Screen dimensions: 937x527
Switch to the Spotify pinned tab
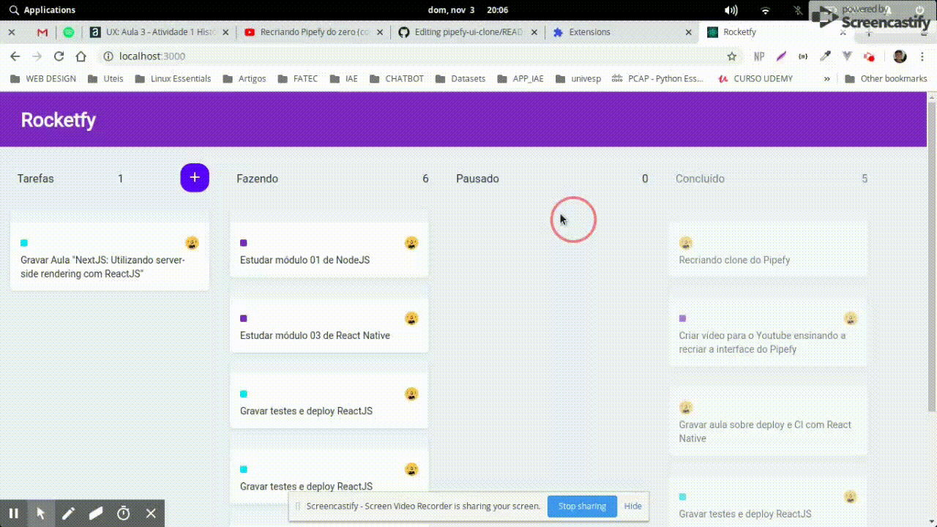(69, 32)
